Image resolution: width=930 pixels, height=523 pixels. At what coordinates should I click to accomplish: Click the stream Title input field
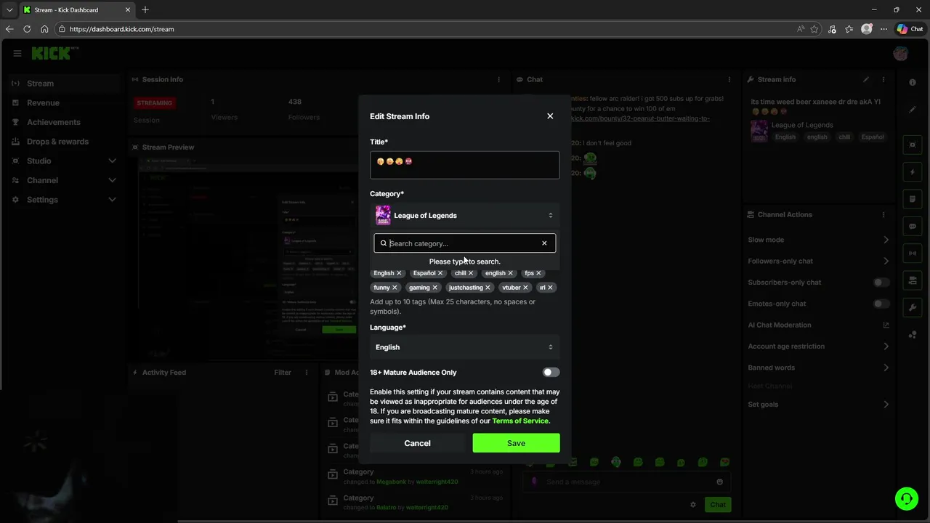[465, 165]
